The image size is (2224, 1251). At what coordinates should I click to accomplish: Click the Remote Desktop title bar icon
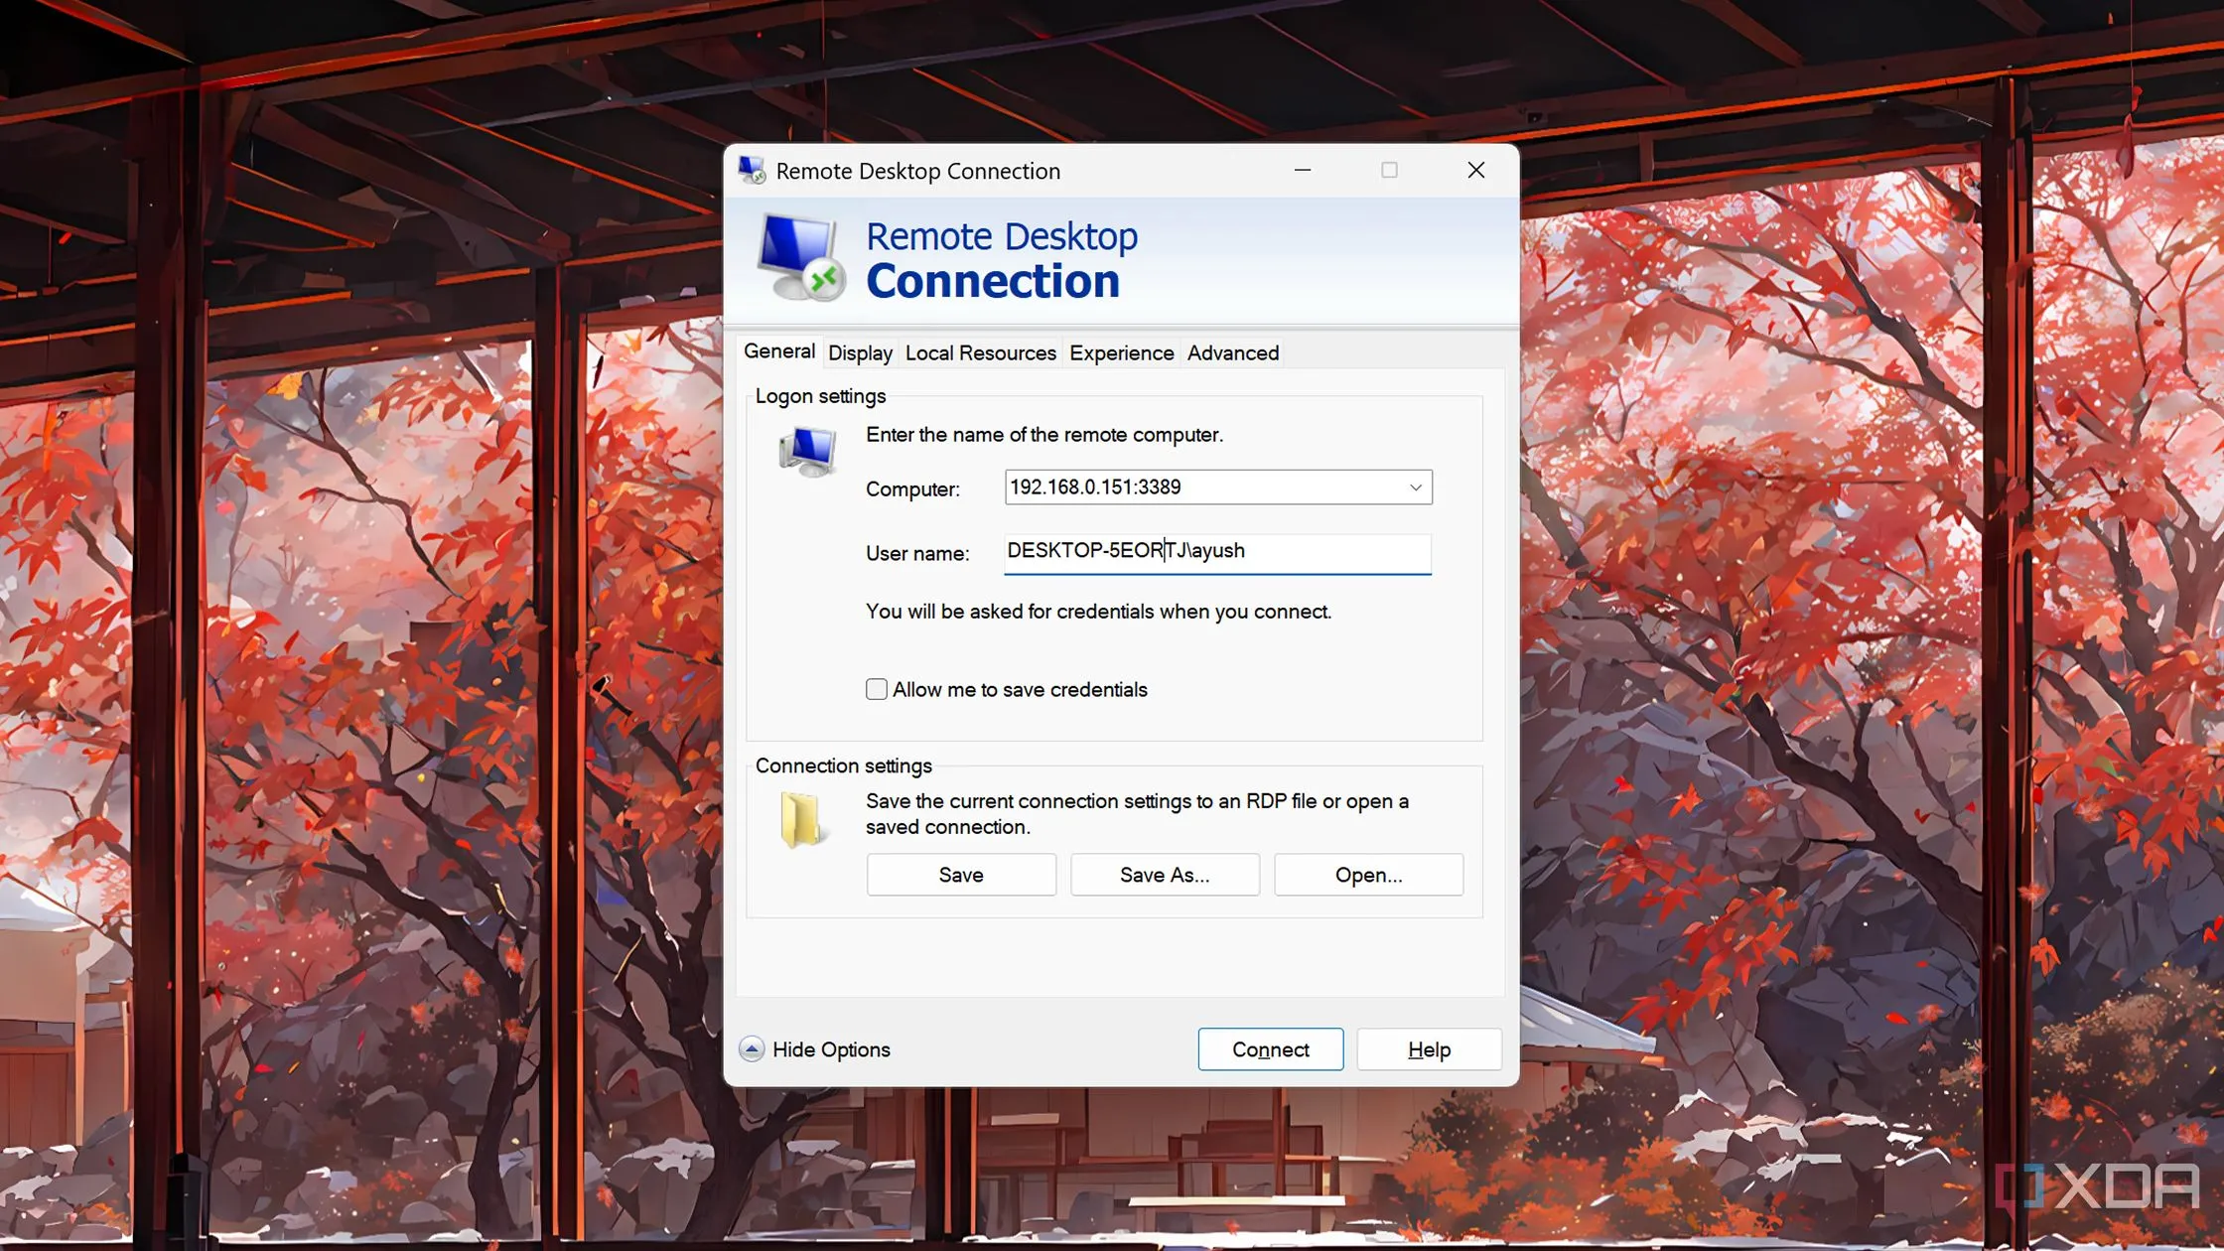pos(752,171)
